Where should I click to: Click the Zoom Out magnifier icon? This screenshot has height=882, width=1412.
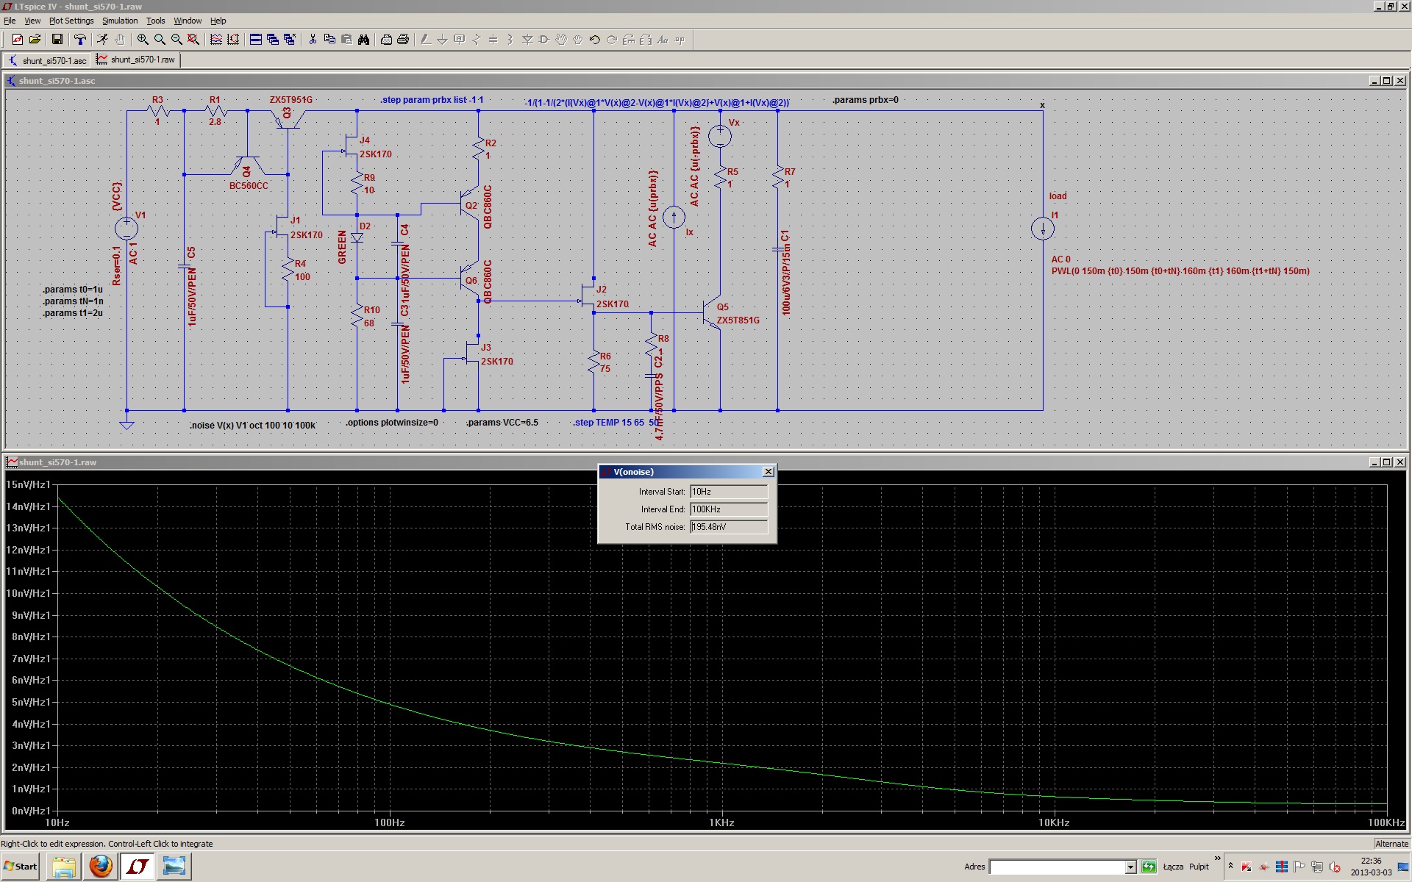pos(176,40)
